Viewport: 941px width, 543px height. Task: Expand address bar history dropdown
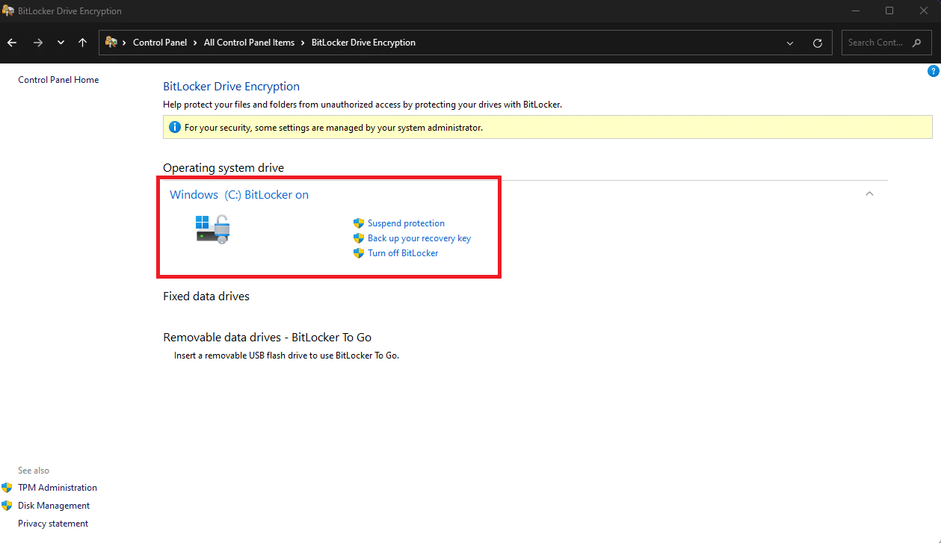pyautogui.click(x=790, y=43)
